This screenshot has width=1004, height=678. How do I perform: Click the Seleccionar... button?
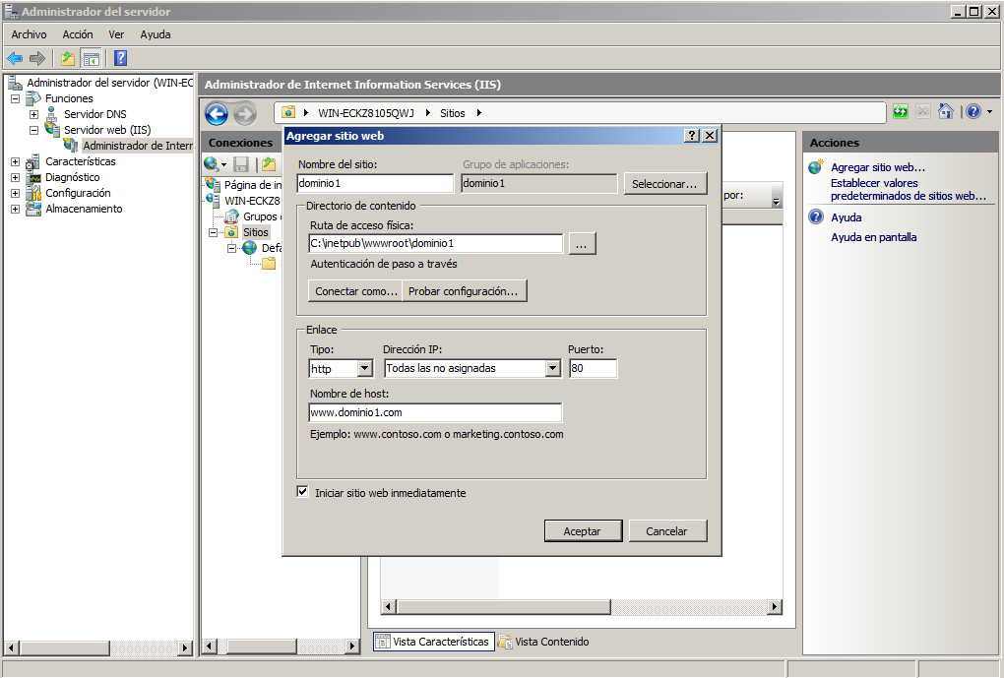point(664,184)
